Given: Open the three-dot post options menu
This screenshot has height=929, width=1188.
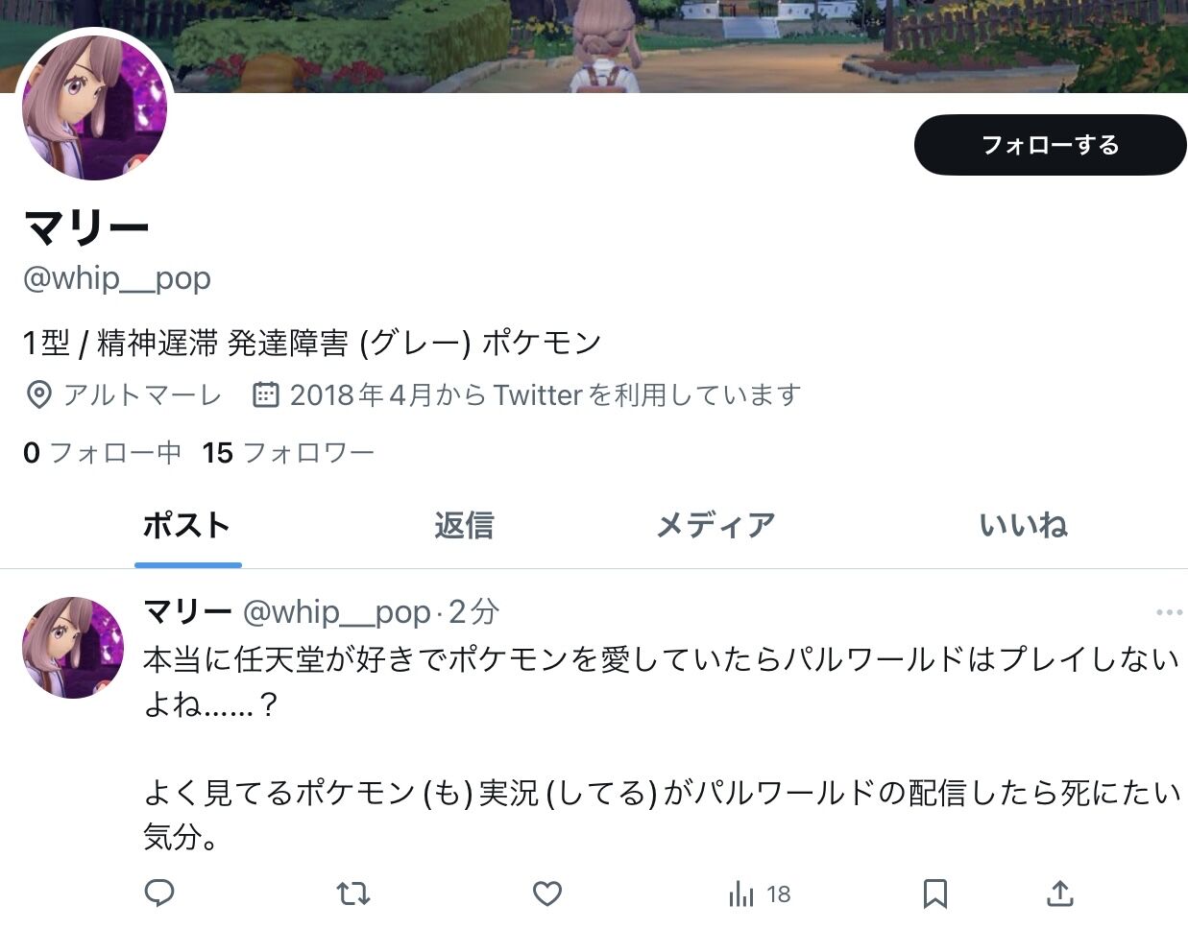Looking at the screenshot, I should click(x=1169, y=612).
